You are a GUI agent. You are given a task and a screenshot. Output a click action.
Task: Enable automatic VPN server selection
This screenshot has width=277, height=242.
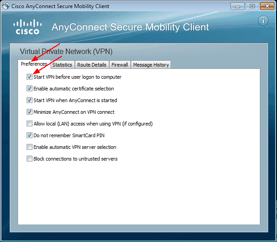pyautogui.click(x=29, y=147)
